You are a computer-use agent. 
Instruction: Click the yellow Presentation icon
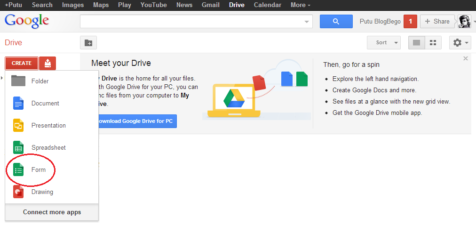18,125
